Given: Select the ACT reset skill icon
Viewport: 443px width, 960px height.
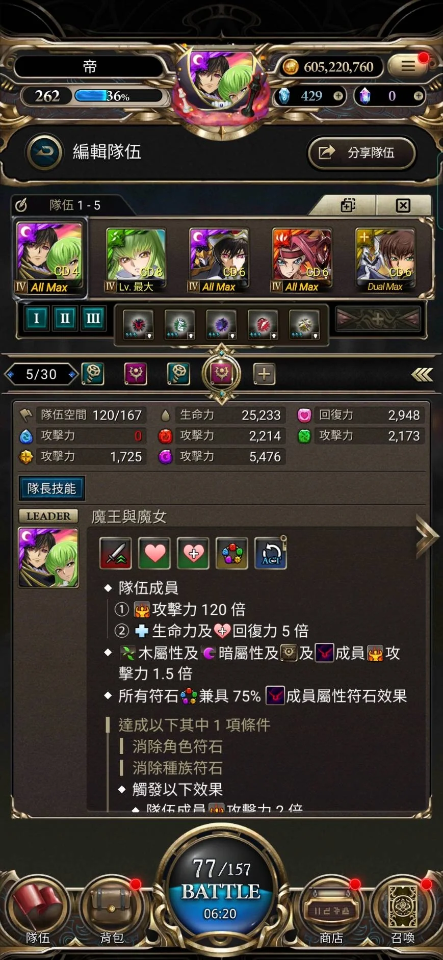Looking at the screenshot, I should (x=271, y=553).
